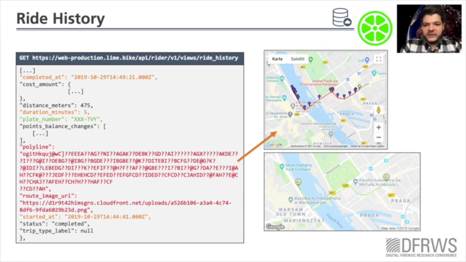Click the "cost_amount" line

pyautogui.click(x=45, y=84)
